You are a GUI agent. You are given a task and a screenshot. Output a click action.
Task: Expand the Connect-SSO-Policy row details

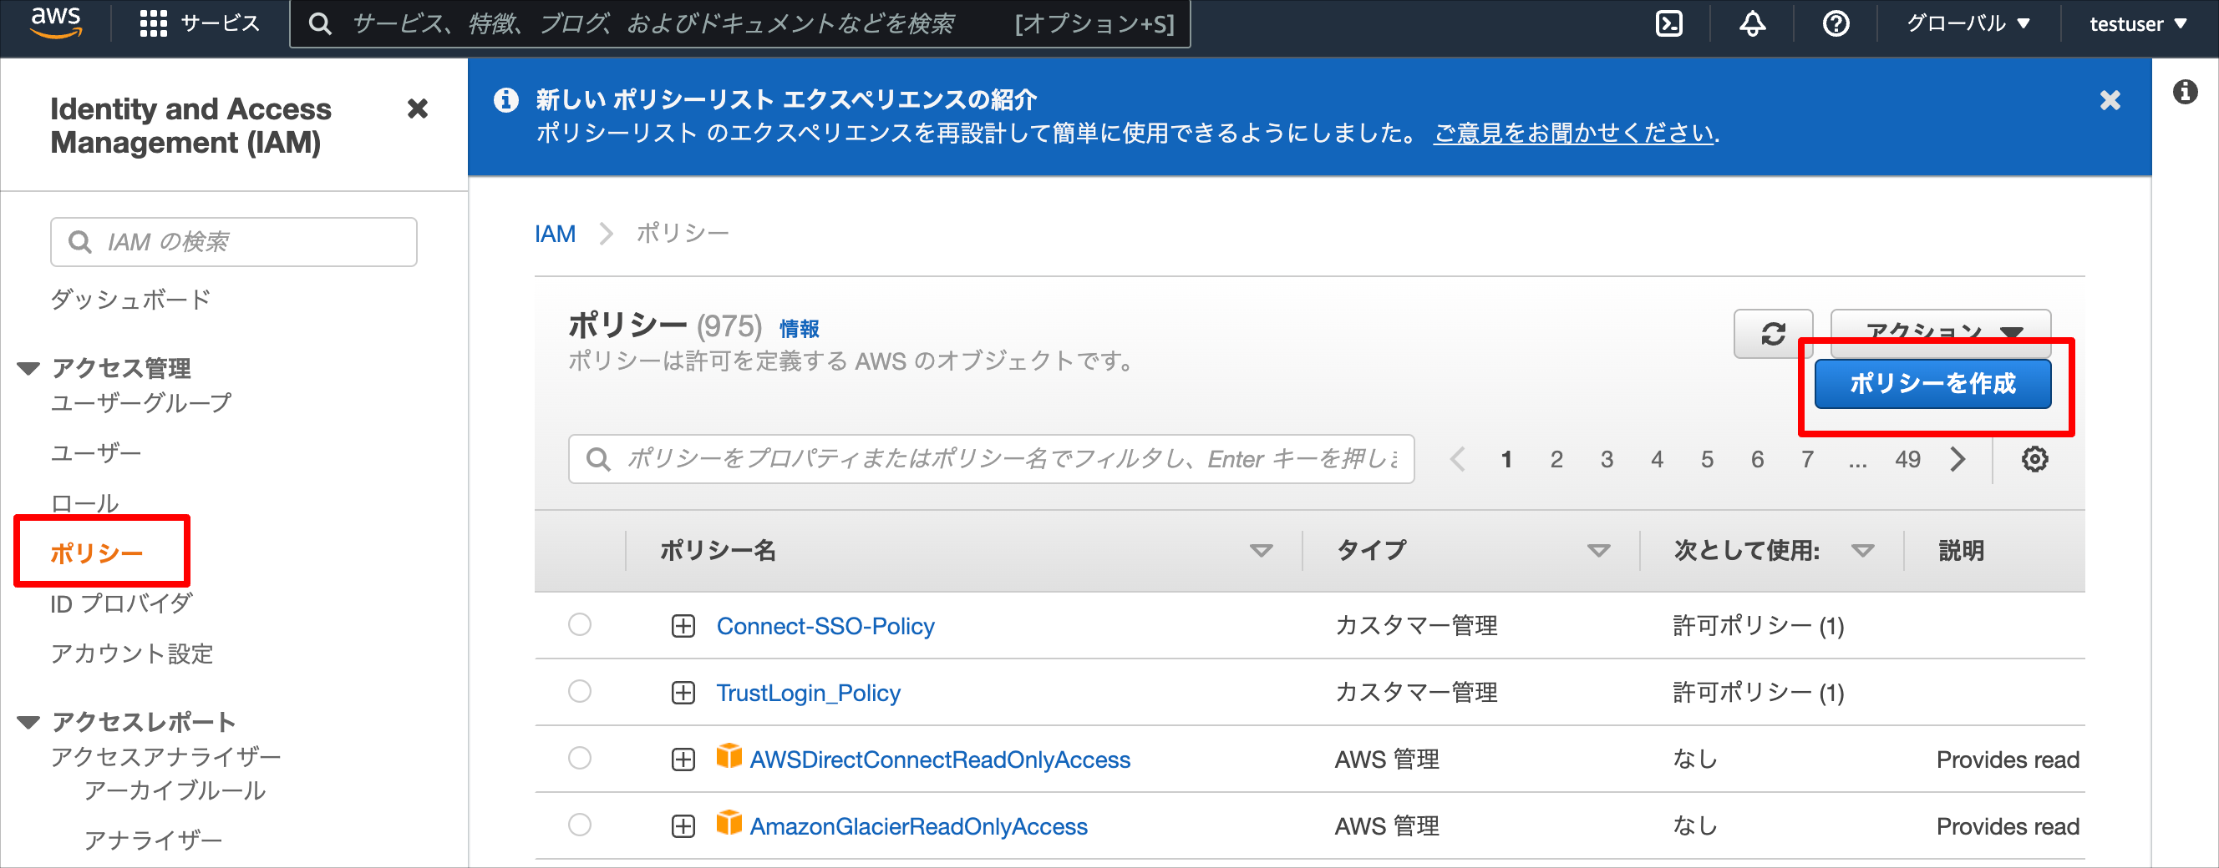(x=683, y=626)
